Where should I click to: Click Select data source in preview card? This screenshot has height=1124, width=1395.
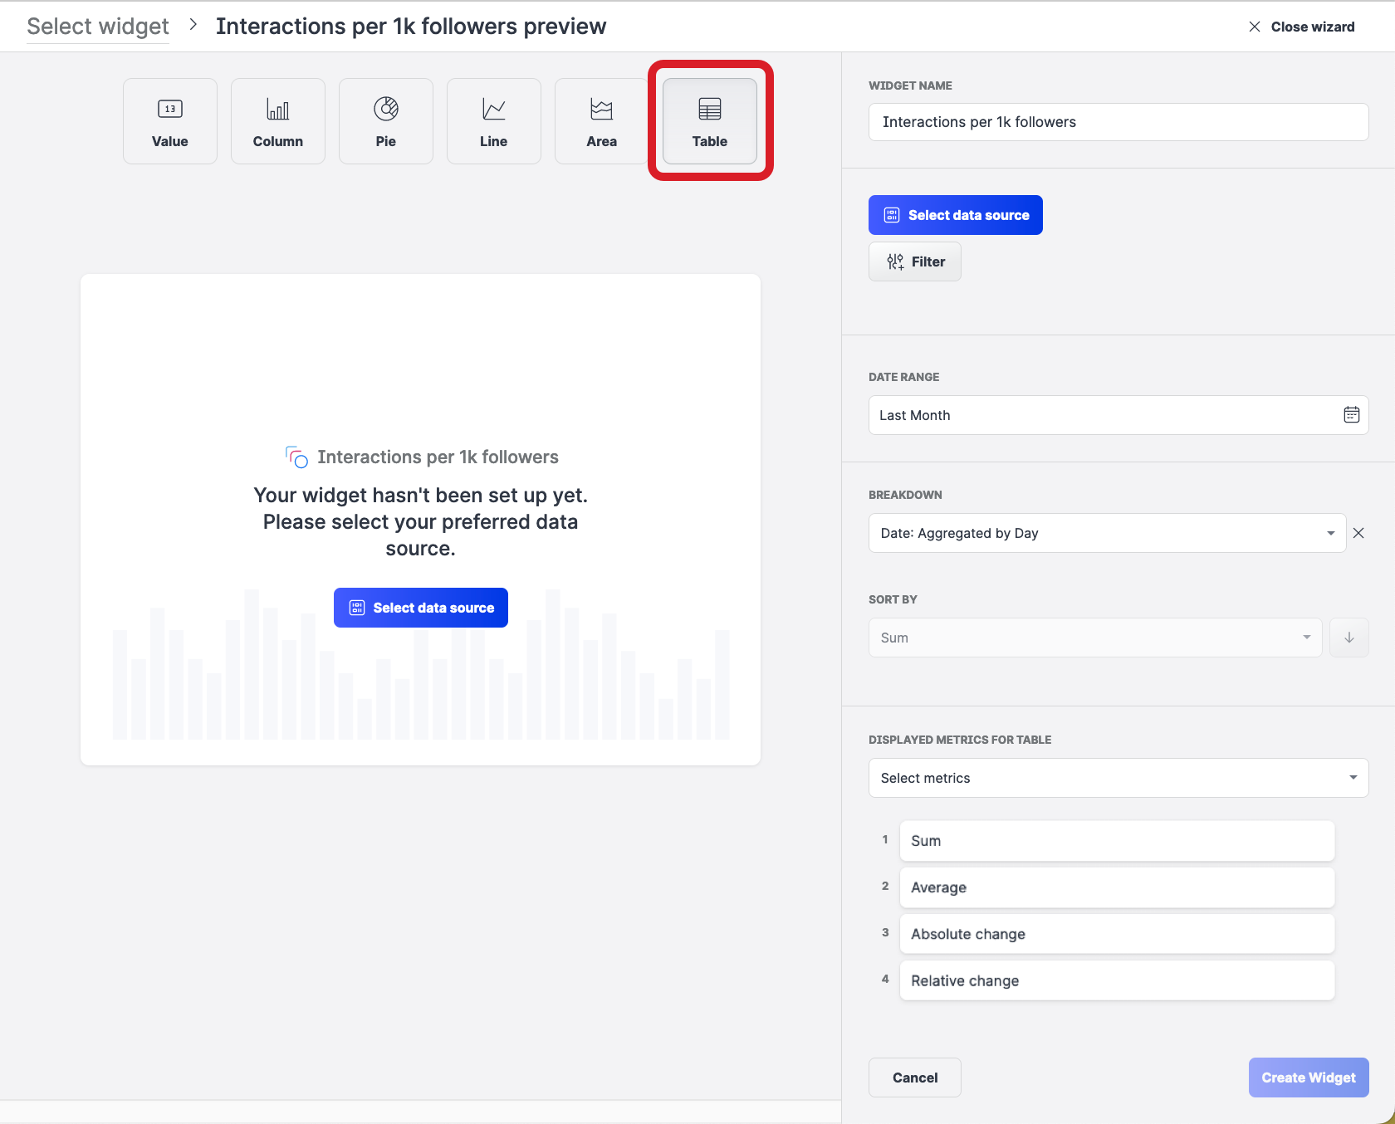pos(421,608)
